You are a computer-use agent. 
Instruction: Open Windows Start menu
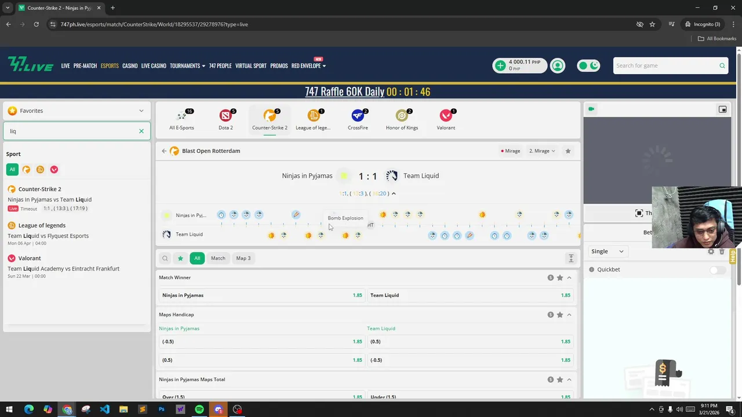9,409
